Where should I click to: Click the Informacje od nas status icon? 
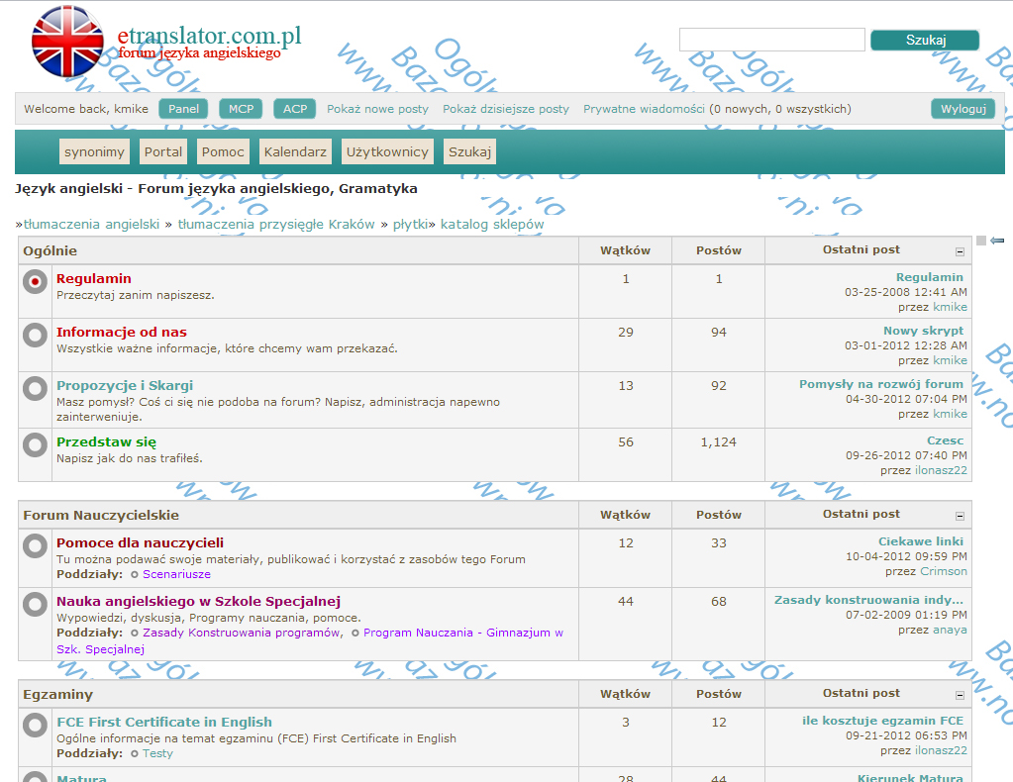click(x=35, y=335)
